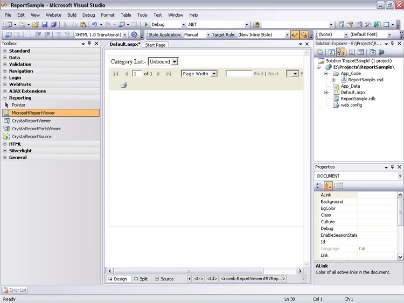Click the report viewer search text field
This screenshot has height=303, width=404.
tap(239, 74)
